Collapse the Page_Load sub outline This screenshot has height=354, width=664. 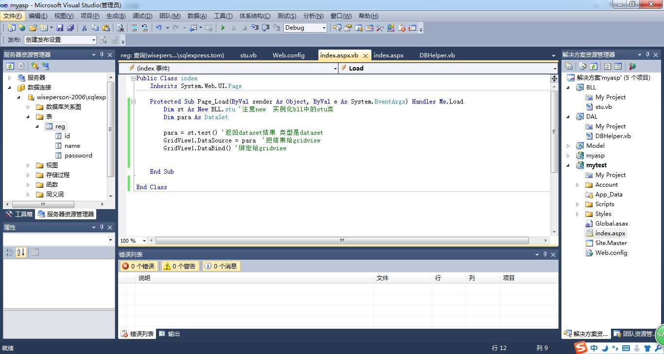click(x=133, y=102)
